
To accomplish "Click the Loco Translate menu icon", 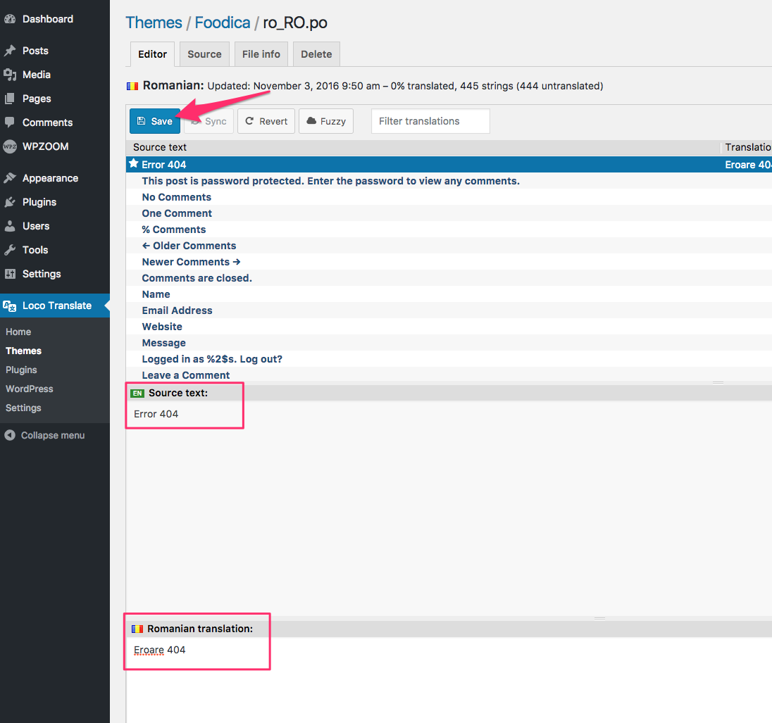I will coord(10,306).
